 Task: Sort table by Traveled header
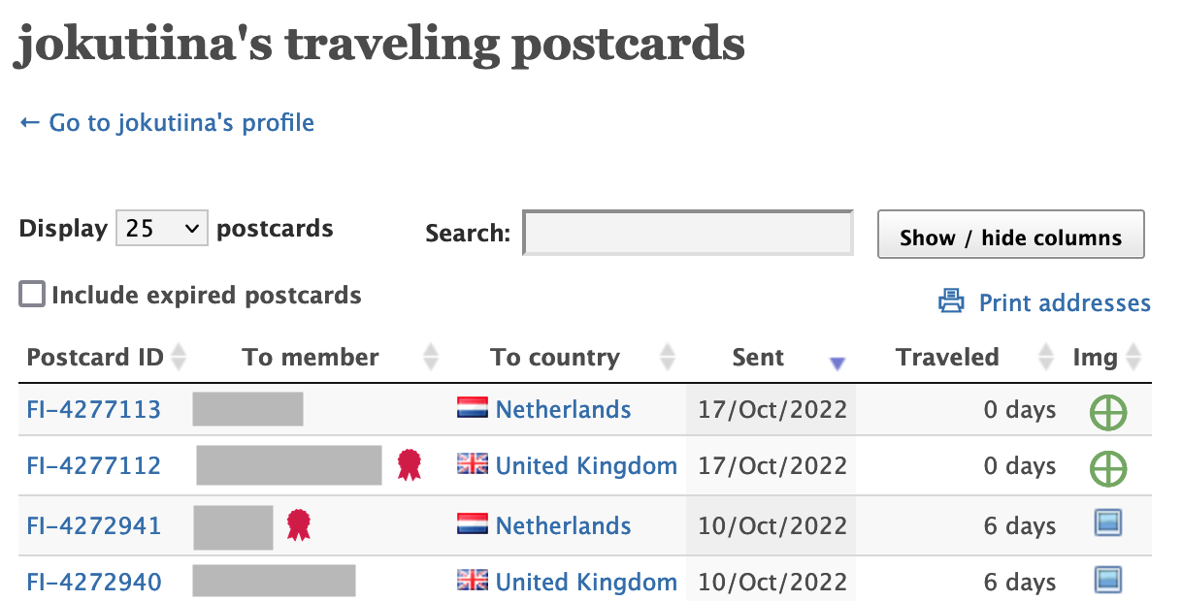click(x=947, y=357)
